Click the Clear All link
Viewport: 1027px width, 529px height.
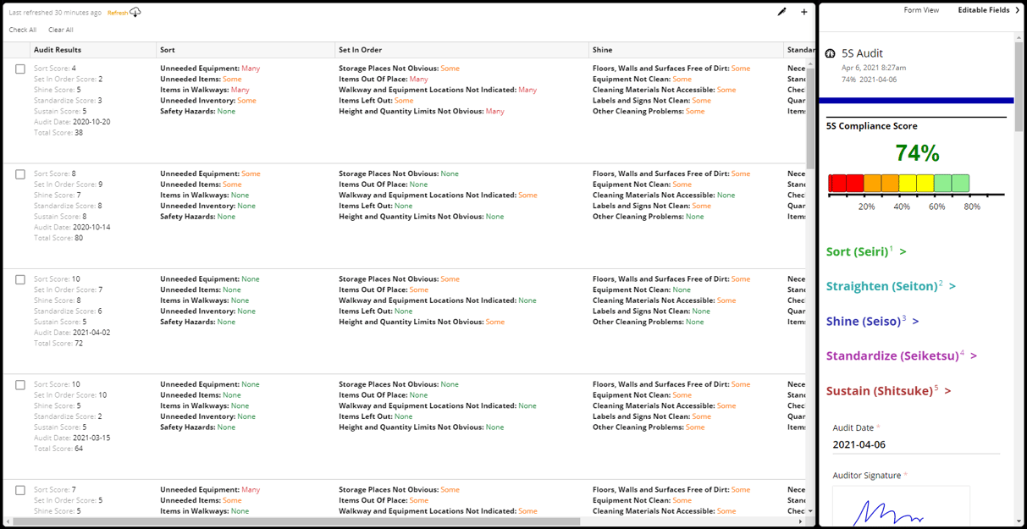point(59,30)
